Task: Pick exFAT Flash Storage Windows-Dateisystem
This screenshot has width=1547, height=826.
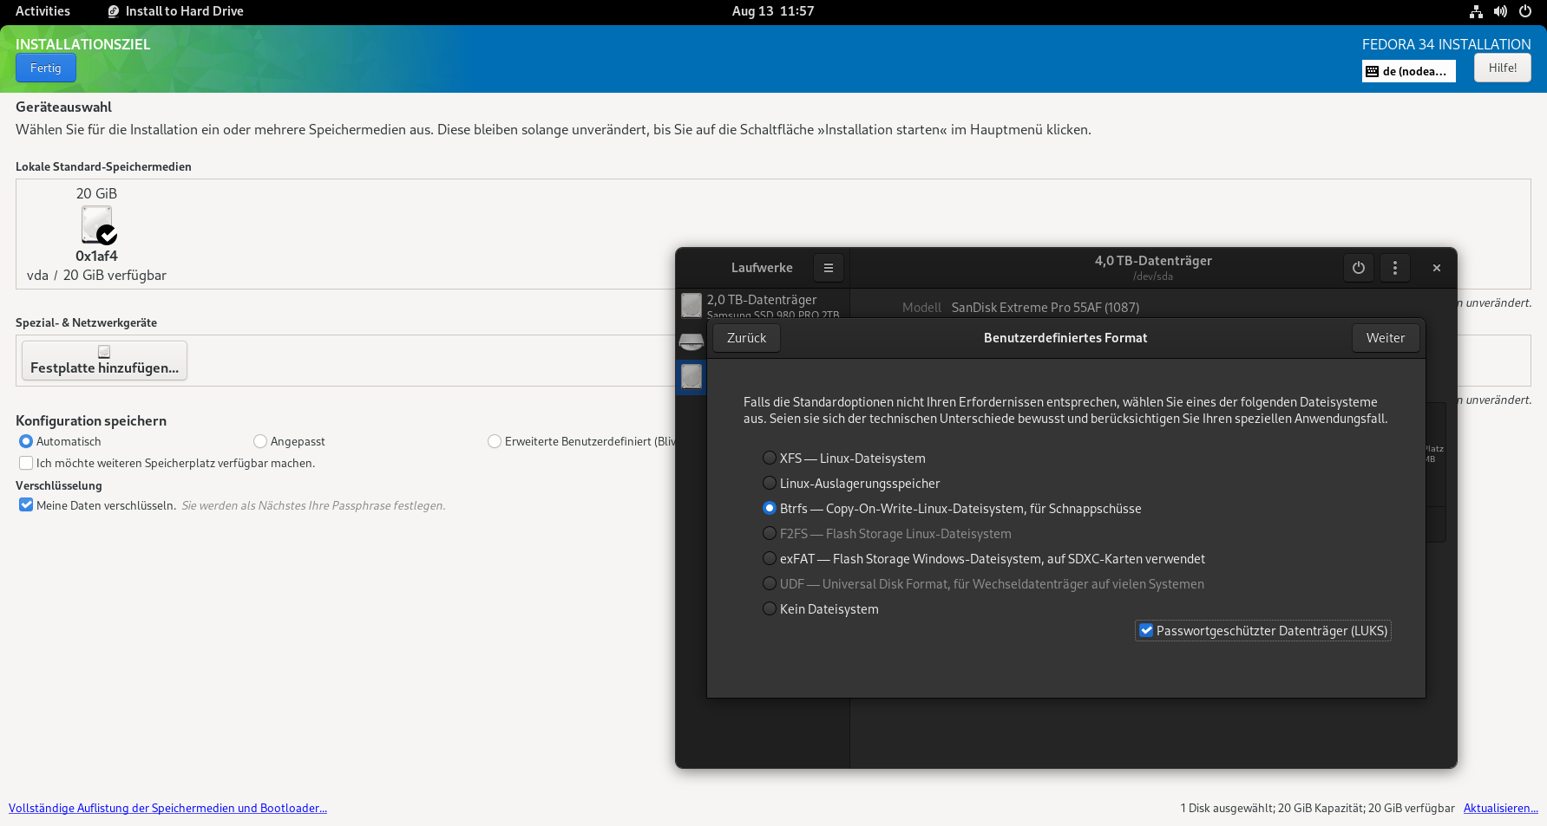Action: pos(984,559)
